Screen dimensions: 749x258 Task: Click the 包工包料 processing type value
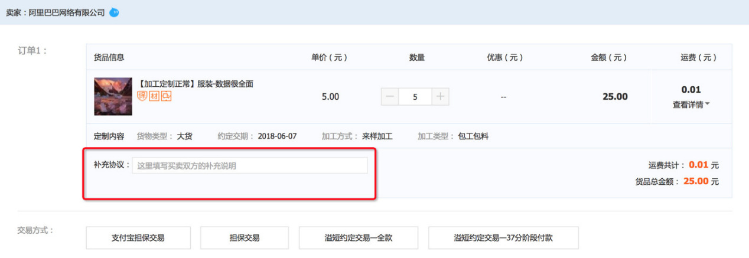point(473,136)
